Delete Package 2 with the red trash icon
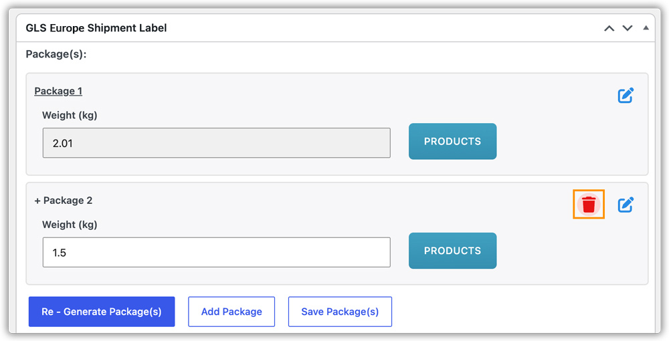 589,205
